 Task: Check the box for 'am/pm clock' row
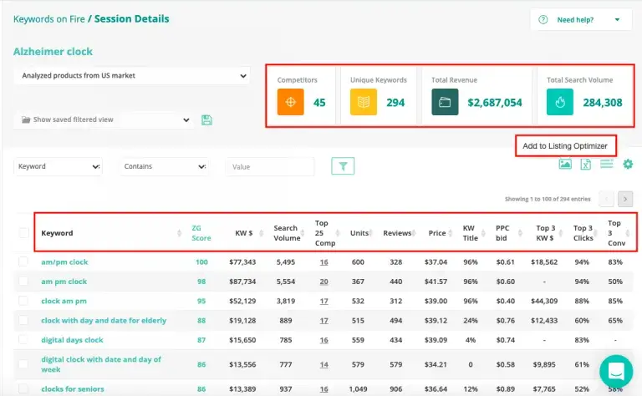pos(23,262)
